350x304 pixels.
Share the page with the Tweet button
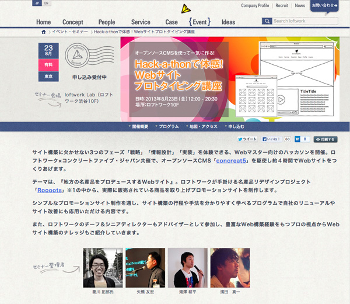tap(247, 139)
